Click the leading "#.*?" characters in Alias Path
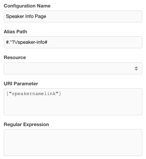This screenshot has width=146, height=159. click(x=10, y=42)
